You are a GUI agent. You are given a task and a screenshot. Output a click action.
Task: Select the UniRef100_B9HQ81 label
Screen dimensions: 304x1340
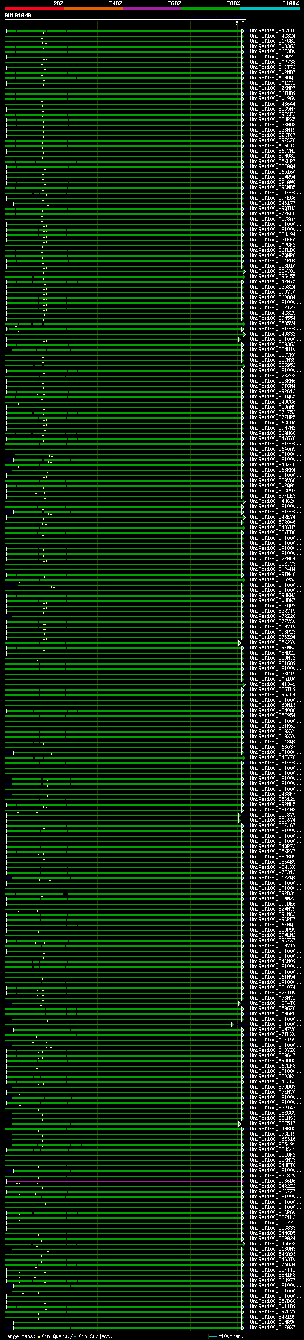[x=273, y=156]
